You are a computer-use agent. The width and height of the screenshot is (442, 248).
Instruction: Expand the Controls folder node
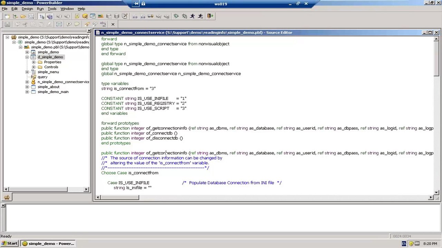33,67
